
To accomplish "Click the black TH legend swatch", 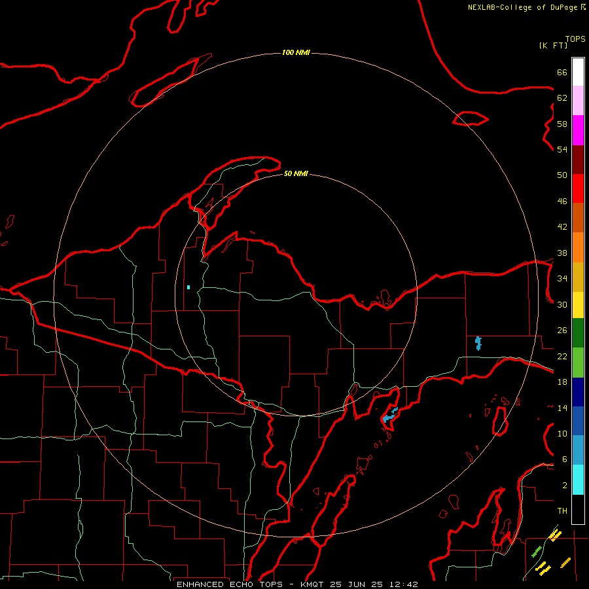I will pos(578,509).
